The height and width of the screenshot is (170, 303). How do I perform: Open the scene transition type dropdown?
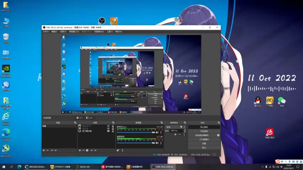[x=176, y=127]
